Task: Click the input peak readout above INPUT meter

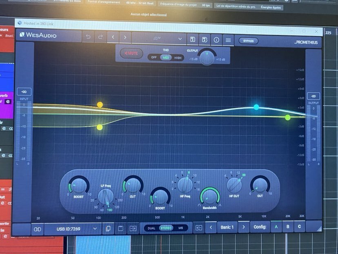Action: point(24,92)
